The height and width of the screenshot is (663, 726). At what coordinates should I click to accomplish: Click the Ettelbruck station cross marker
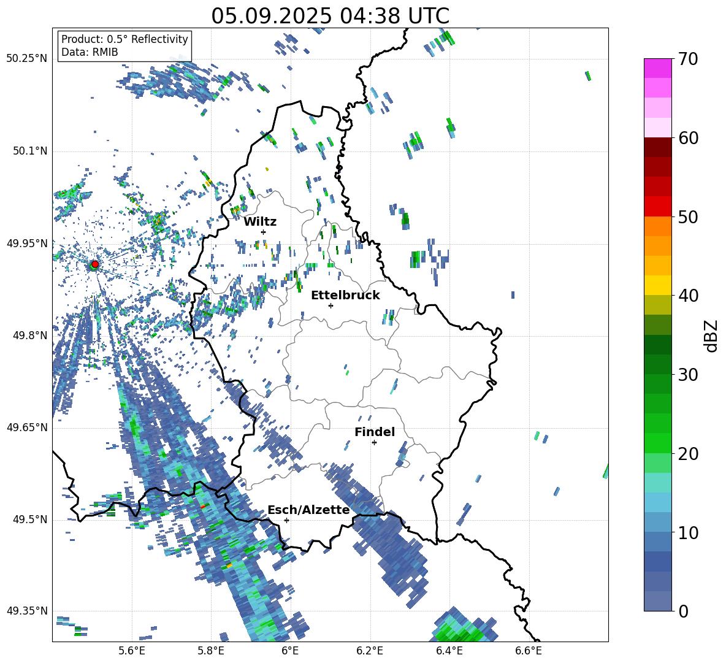[331, 305]
